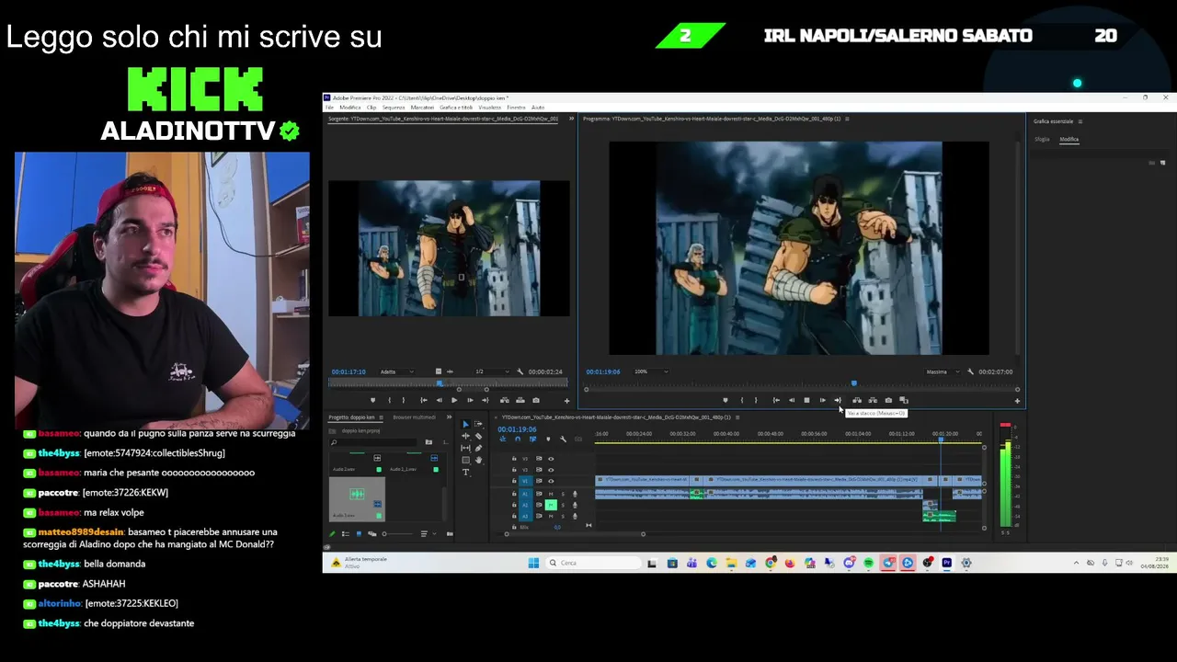Toggle snap in the timeline
This screenshot has height=662, width=1177.
click(x=518, y=439)
